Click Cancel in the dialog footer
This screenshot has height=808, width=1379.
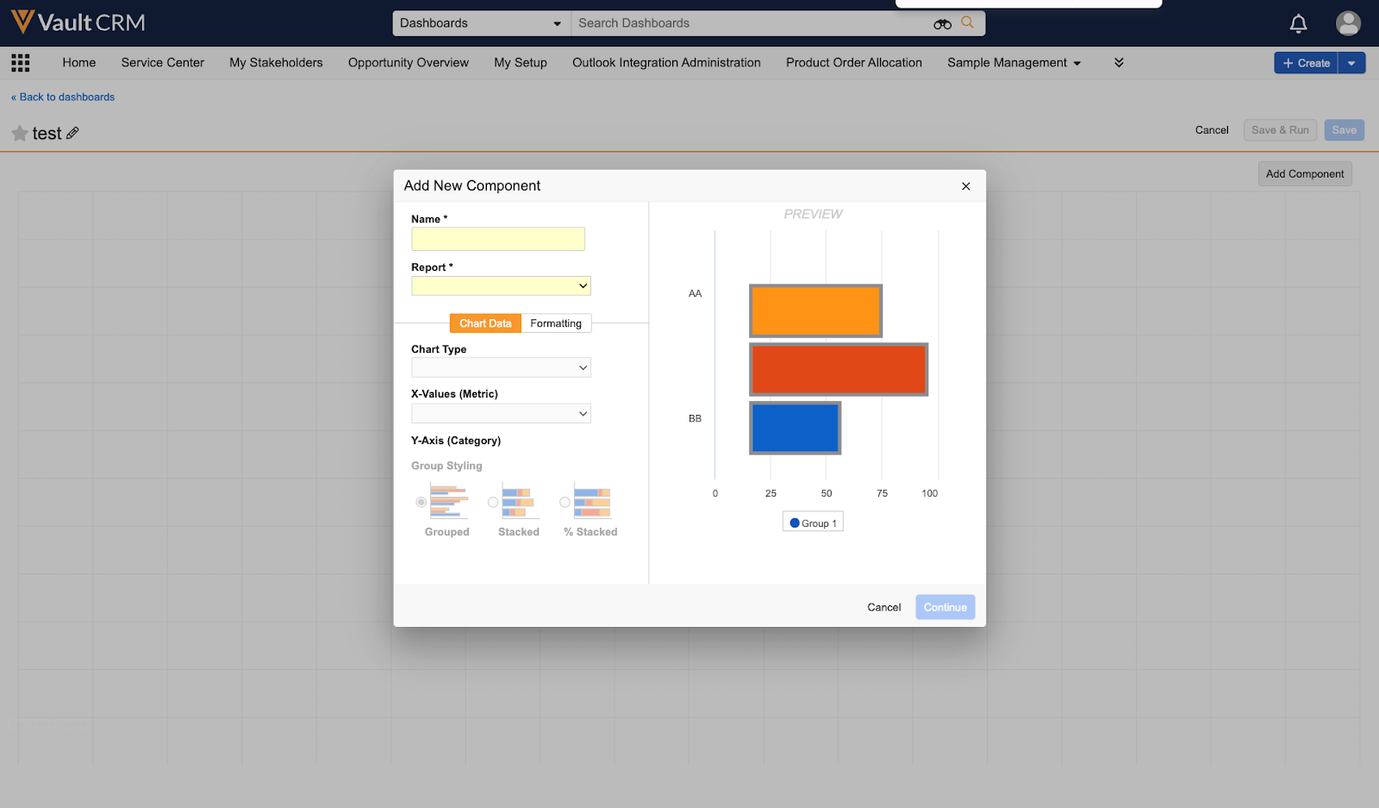[x=883, y=607]
